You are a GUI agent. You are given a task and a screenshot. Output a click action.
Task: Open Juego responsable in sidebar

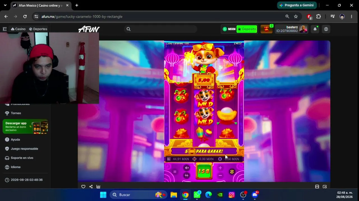(22, 149)
